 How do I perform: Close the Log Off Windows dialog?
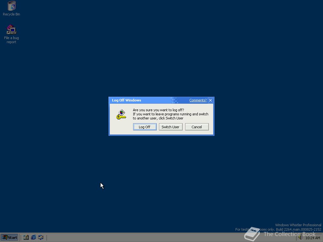(x=210, y=100)
